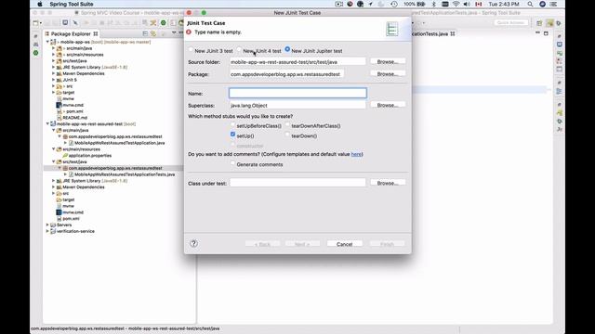Expand MobileAppWsRestAssuredTestApplicationTests.java node
The image size is (595, 334).
(x=65, y=174)
